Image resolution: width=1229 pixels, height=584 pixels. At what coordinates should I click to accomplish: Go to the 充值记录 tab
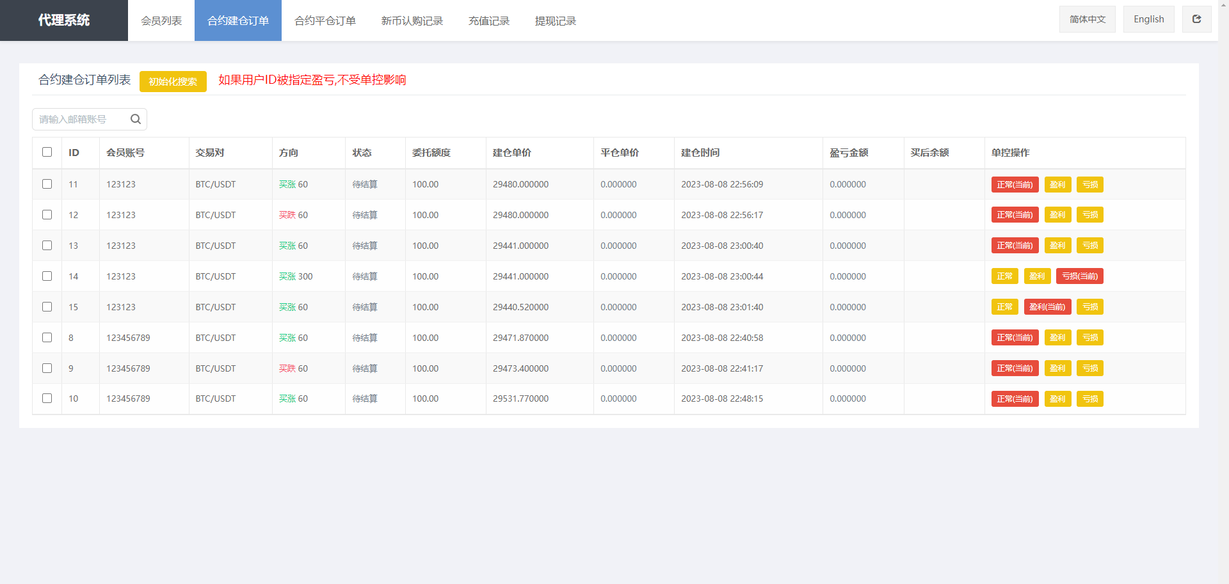[488, 20]
